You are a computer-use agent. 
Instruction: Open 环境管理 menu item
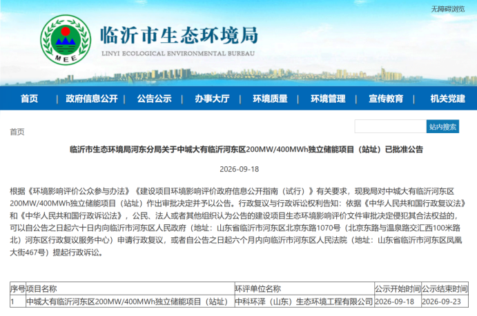click(x=328, y=99)
